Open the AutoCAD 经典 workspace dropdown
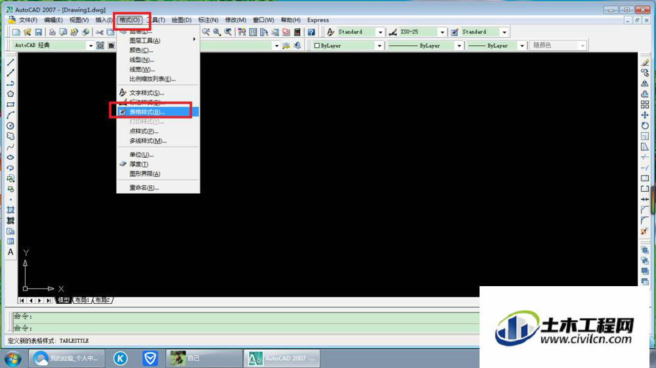The height and width of the screenshot is (368, 656). [91, 45]
